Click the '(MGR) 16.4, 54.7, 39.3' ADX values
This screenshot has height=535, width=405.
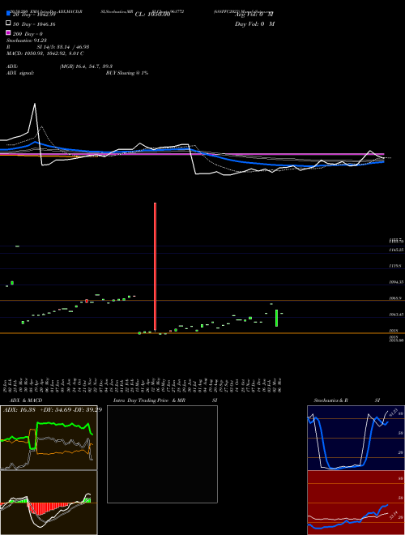(x=86, y=66)
